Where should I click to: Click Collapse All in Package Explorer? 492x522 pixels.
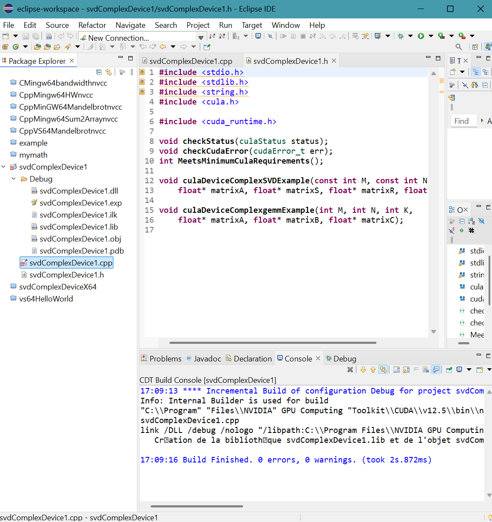point(99,72)
